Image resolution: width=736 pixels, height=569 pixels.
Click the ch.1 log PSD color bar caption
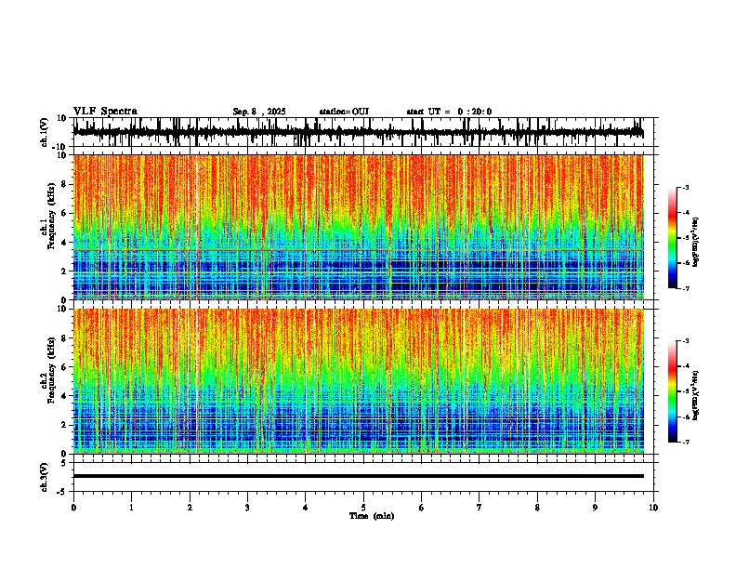[695, 243]
